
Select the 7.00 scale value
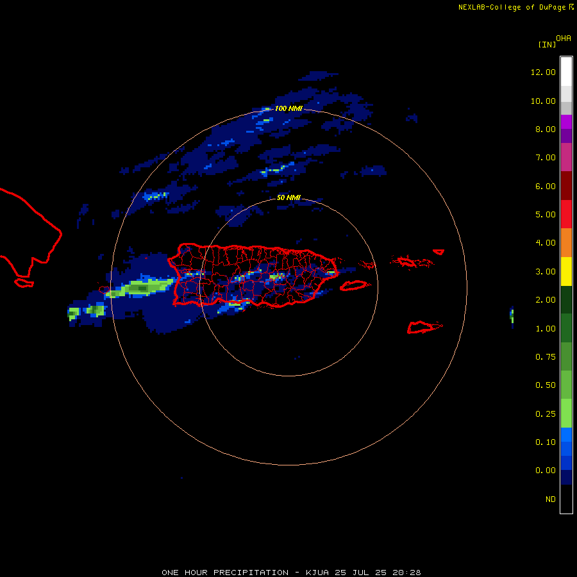coord(546,158)
